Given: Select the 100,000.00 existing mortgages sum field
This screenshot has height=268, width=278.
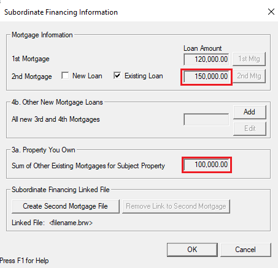Looking at the screenshot, I should click(207, 165).
